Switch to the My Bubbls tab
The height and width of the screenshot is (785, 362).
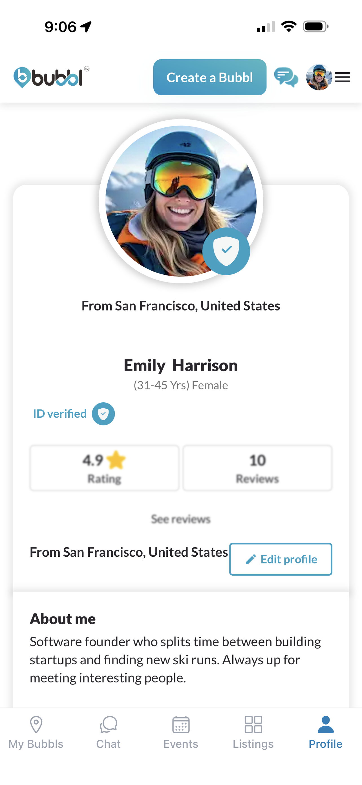click(x=36, y=732)
